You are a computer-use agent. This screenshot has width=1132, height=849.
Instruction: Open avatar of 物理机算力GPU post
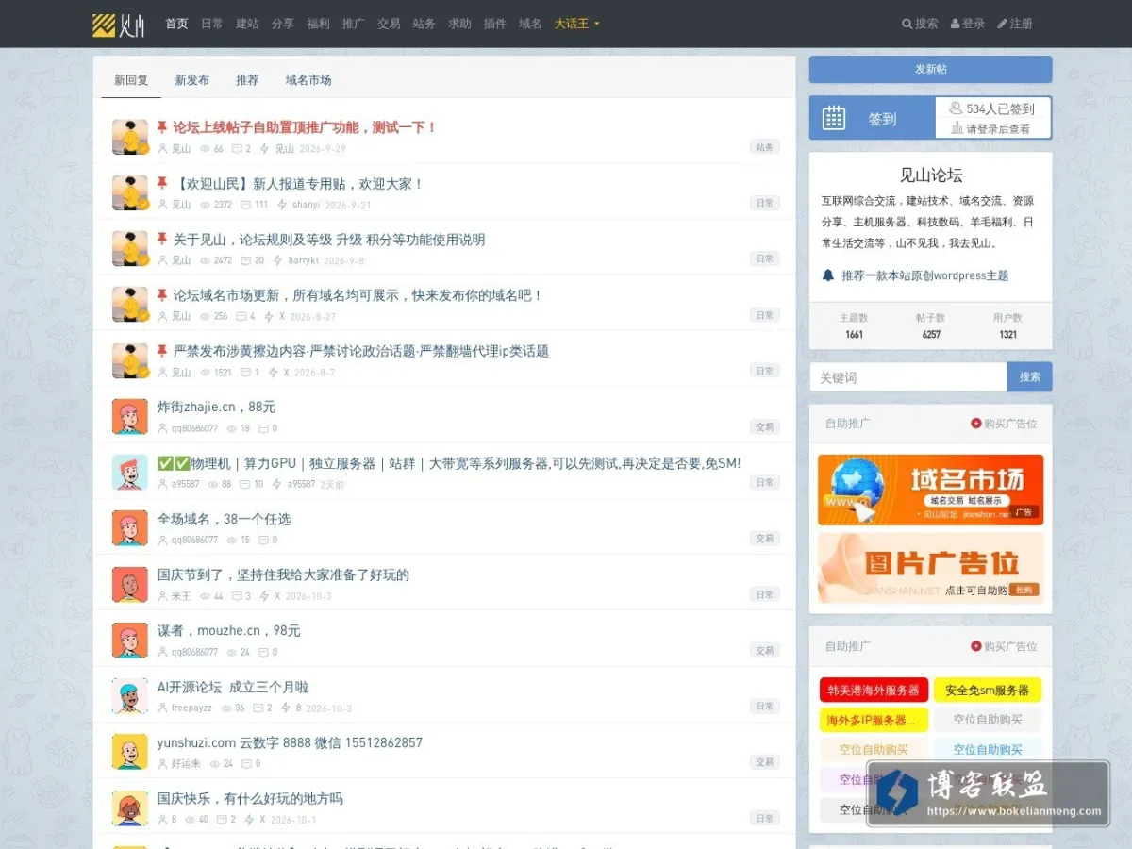point(130,472)
